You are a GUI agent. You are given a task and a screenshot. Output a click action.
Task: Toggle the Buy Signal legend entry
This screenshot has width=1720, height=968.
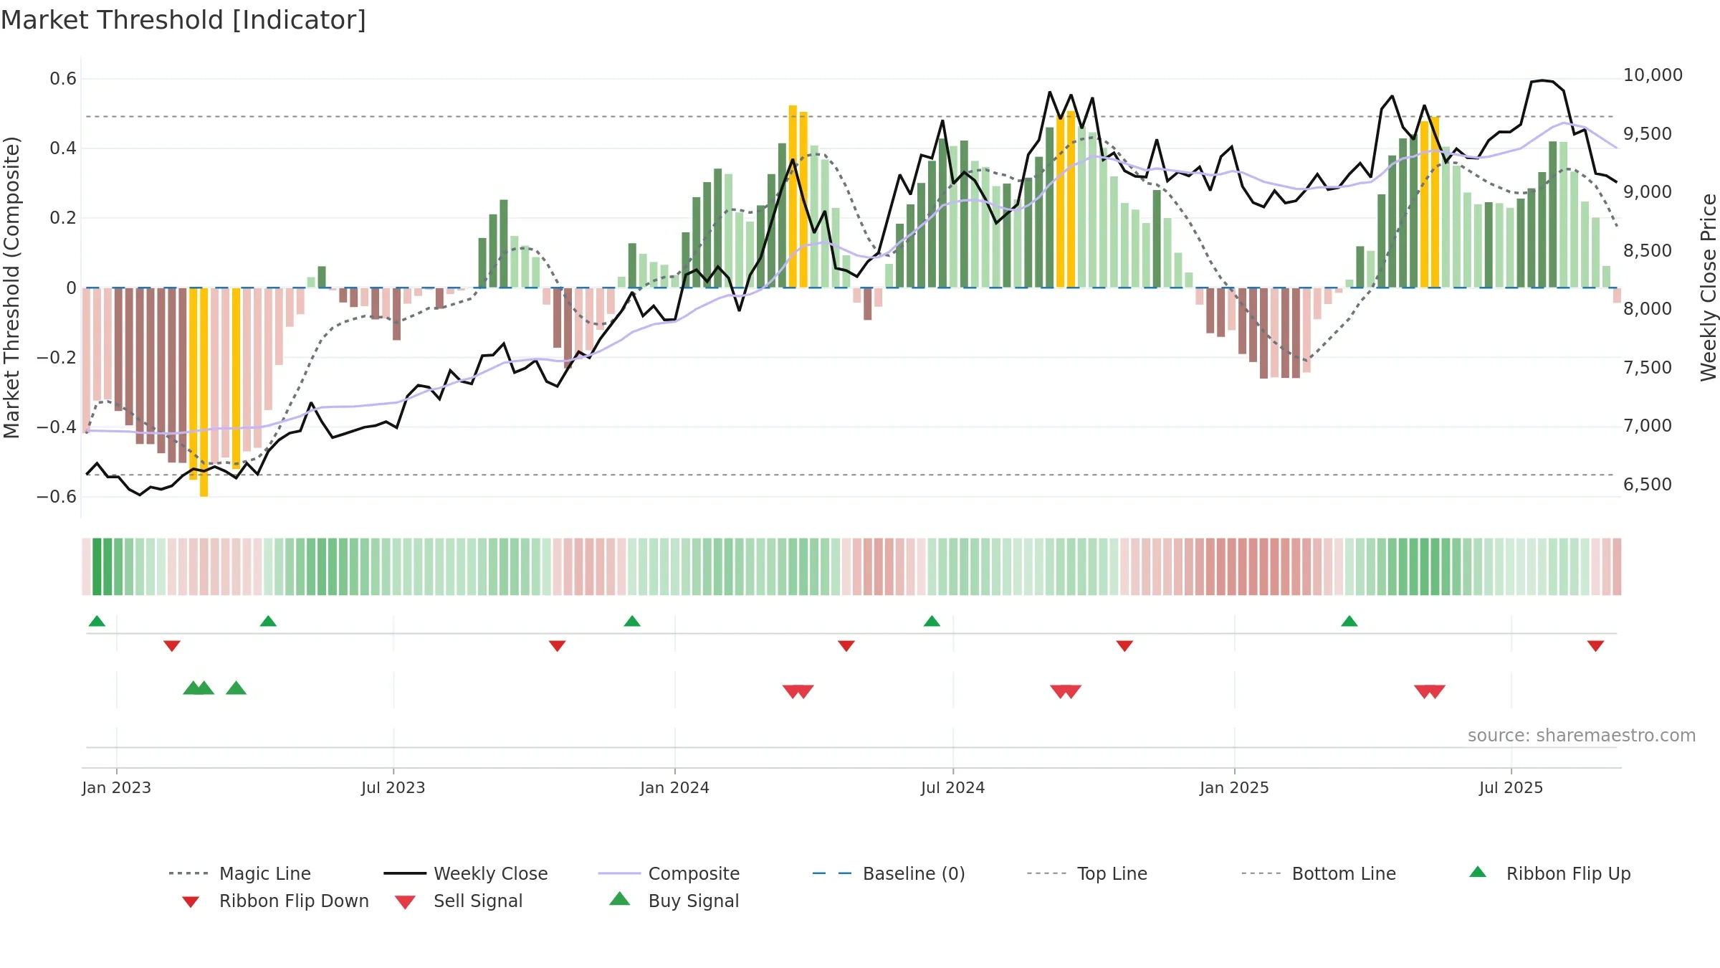coord(674,901)
